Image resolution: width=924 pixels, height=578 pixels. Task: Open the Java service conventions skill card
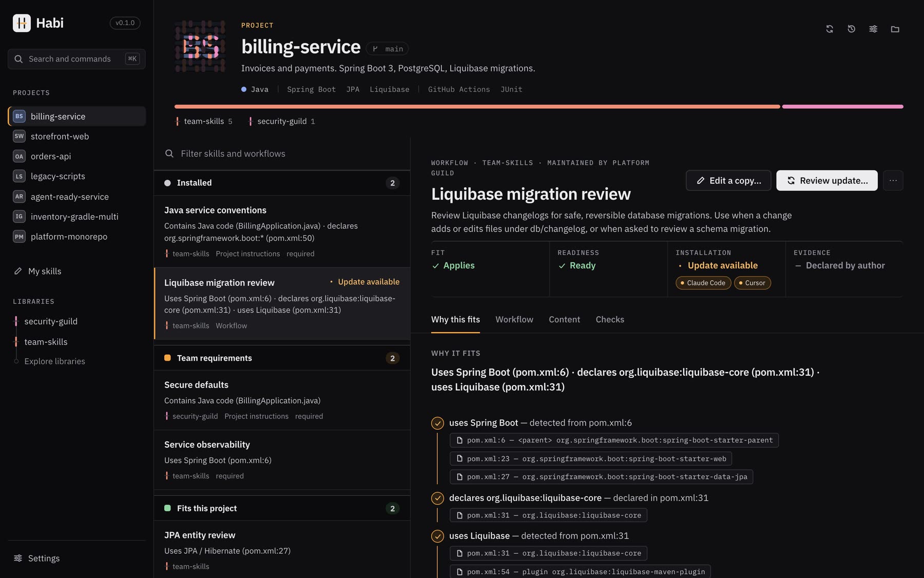coord(282,232)
